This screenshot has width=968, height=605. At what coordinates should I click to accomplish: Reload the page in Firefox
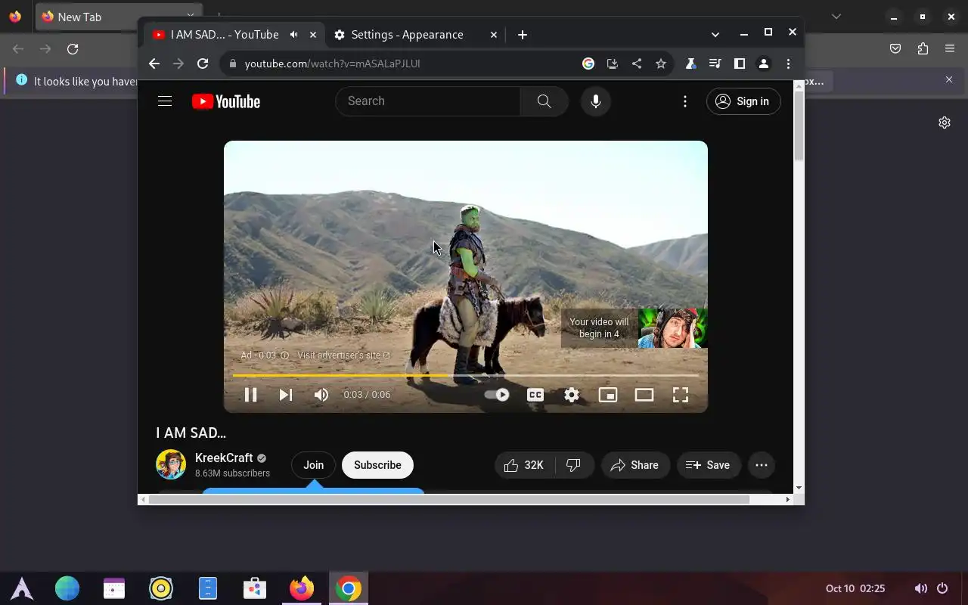tap(73, 49)
